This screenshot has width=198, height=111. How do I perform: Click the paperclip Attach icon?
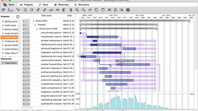38,10
